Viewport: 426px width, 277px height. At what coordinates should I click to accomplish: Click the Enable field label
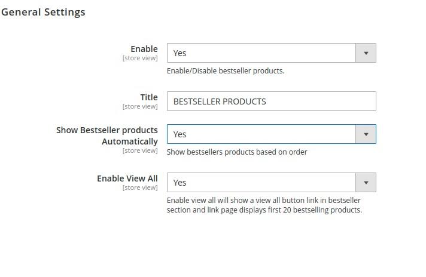(x=144, y=49)
